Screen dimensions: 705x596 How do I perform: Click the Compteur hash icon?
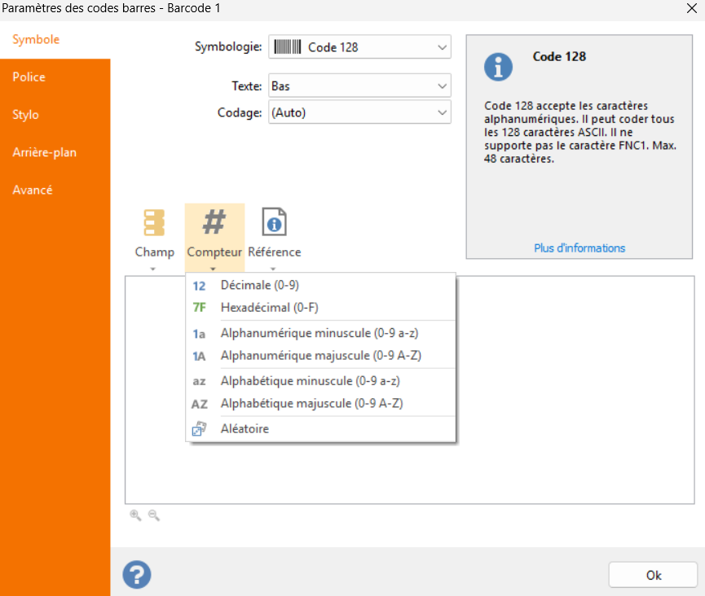point(214,222)
